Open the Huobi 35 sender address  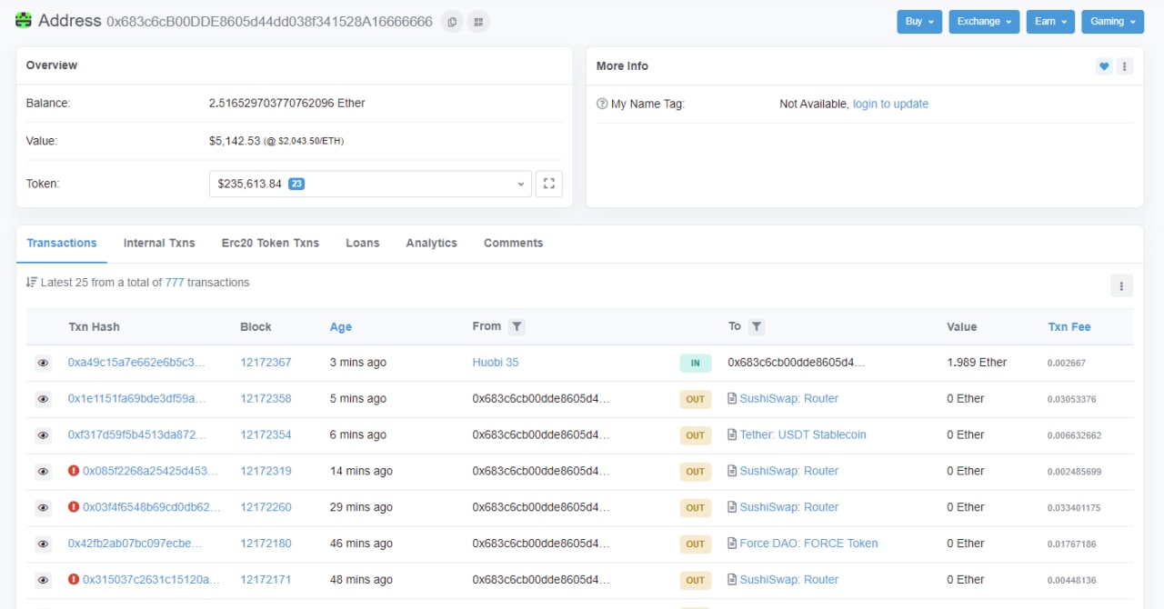coord(496,363)
